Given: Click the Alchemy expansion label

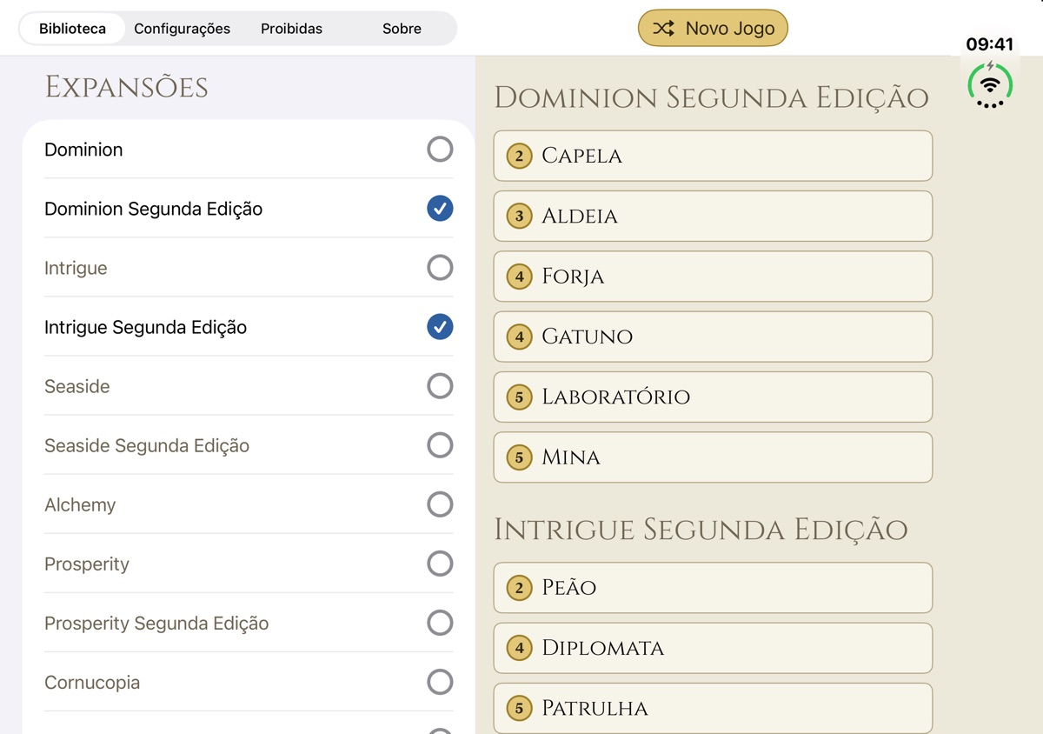Looking at the screenshot, I should point(80,504).
